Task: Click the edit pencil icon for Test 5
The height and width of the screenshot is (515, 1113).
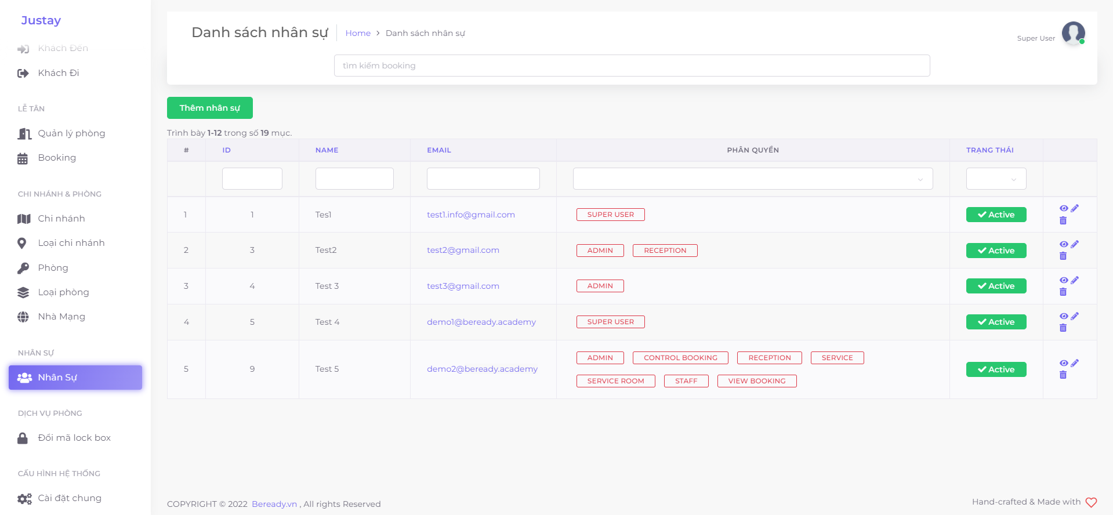Action: pyautogui.click(x=1075, y=363)
